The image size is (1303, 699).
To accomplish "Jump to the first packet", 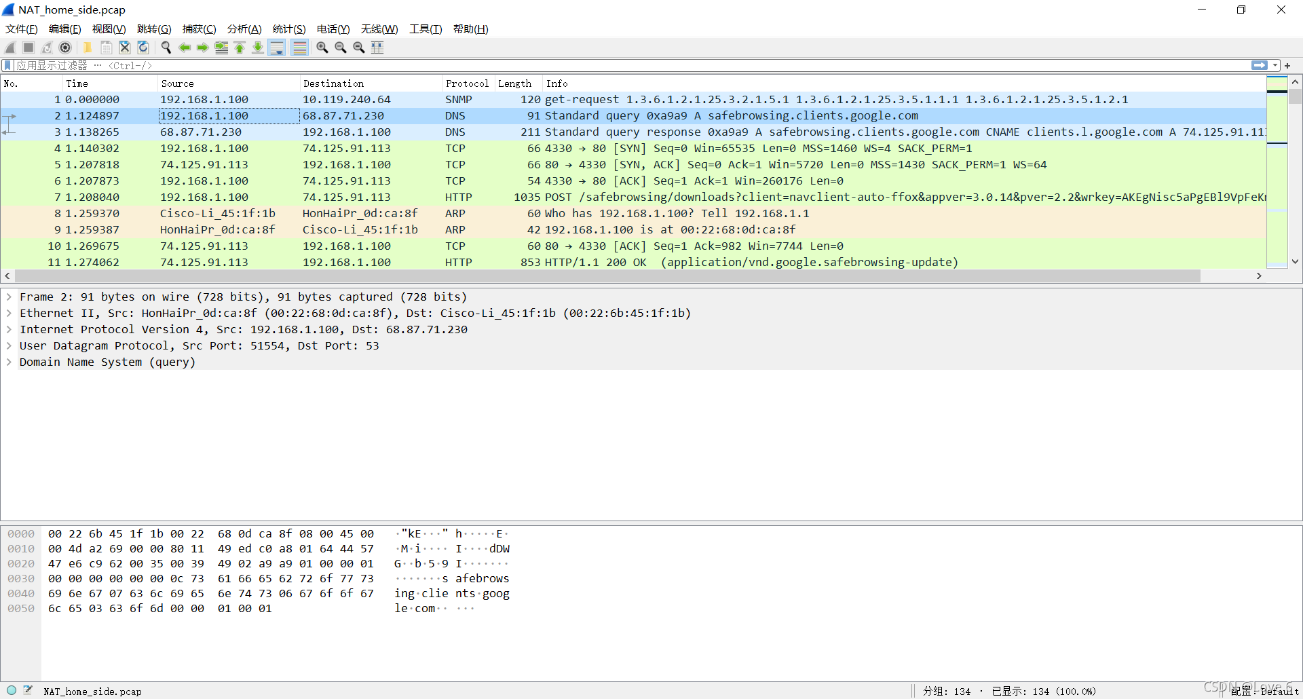I will click(x=240, y=48).
